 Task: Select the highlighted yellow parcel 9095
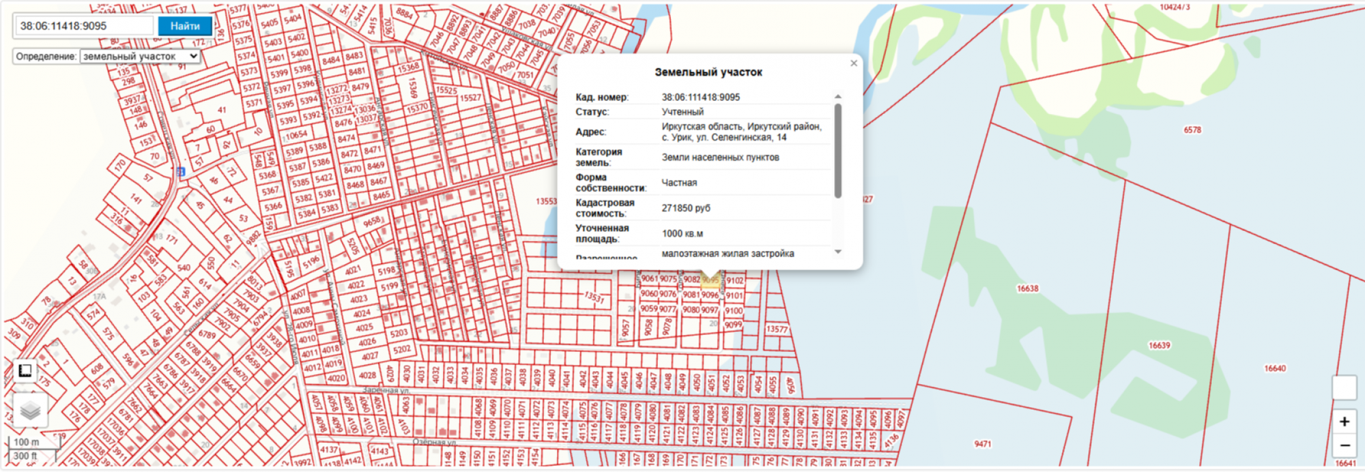coord(710,280)
